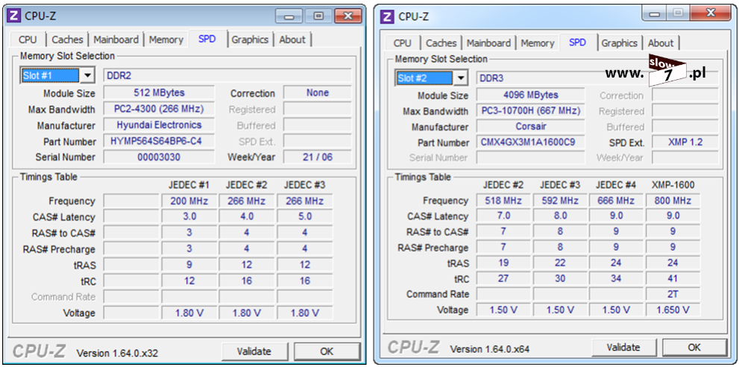Open About tab in right window

tap(661, 43)
